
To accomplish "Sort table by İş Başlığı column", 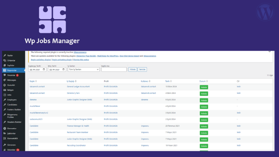I will (71, 81).
